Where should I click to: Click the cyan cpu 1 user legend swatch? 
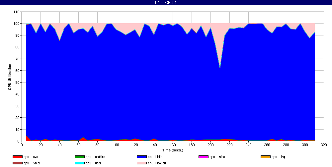coord(79,163)
